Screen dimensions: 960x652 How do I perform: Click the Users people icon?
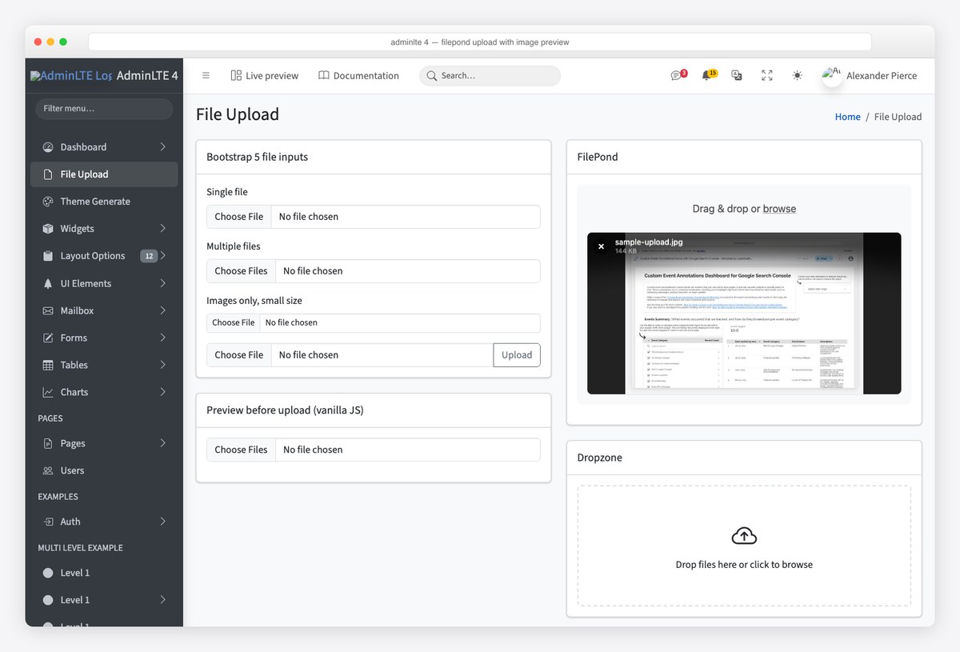pos(48,470)
